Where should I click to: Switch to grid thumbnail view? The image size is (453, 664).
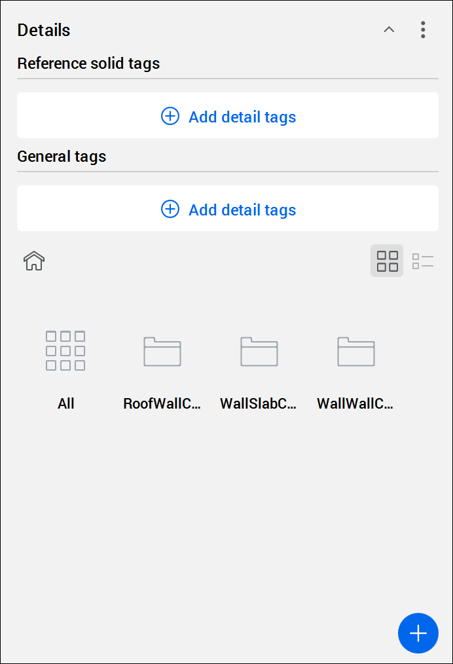coord(387,261)
